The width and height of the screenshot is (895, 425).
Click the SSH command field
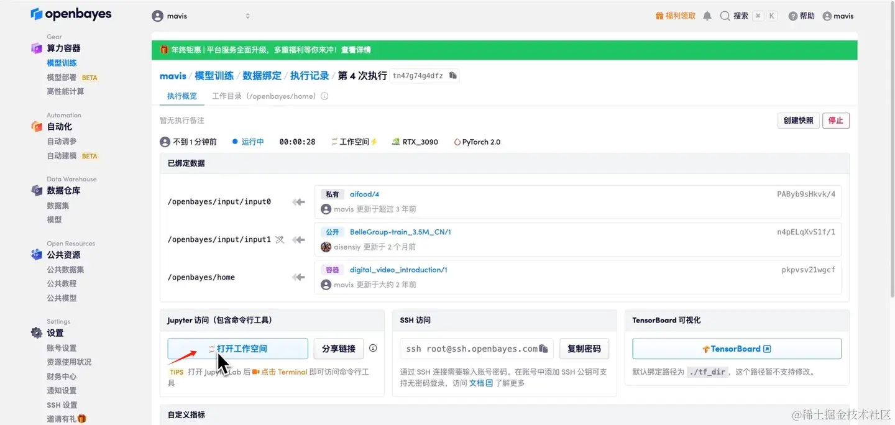pyautogui.click(x=477, y=349)
